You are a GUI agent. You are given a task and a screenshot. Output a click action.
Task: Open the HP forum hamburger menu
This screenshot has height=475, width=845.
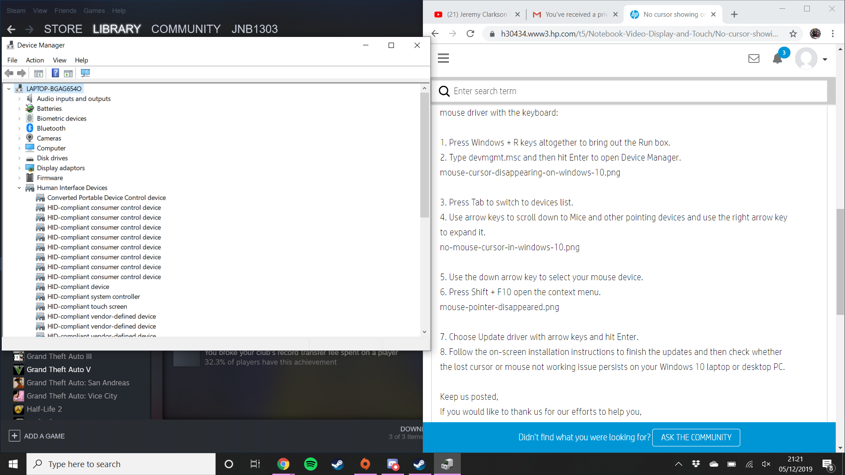(x=443, y=58)
